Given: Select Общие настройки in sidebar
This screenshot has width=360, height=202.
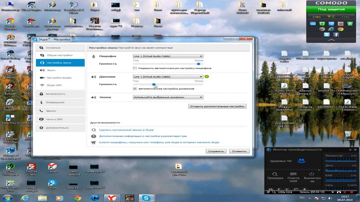Looking at the screenshot, I should click(x=60, y=55).
